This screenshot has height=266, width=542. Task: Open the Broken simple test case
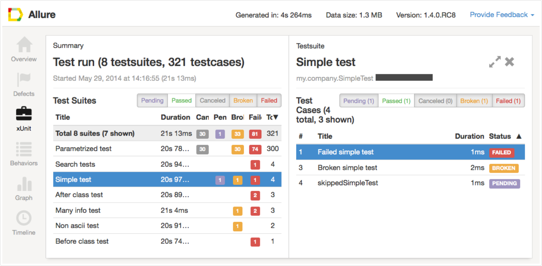click(x=347, y=168)
